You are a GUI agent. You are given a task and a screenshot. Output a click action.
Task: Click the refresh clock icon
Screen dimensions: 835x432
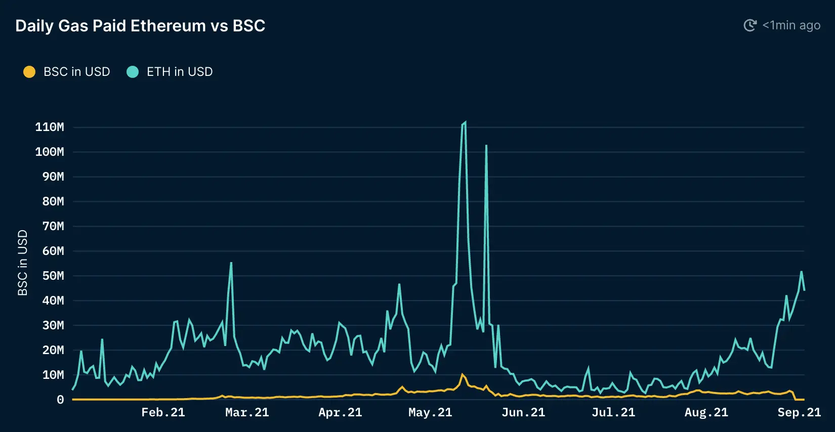749,25
